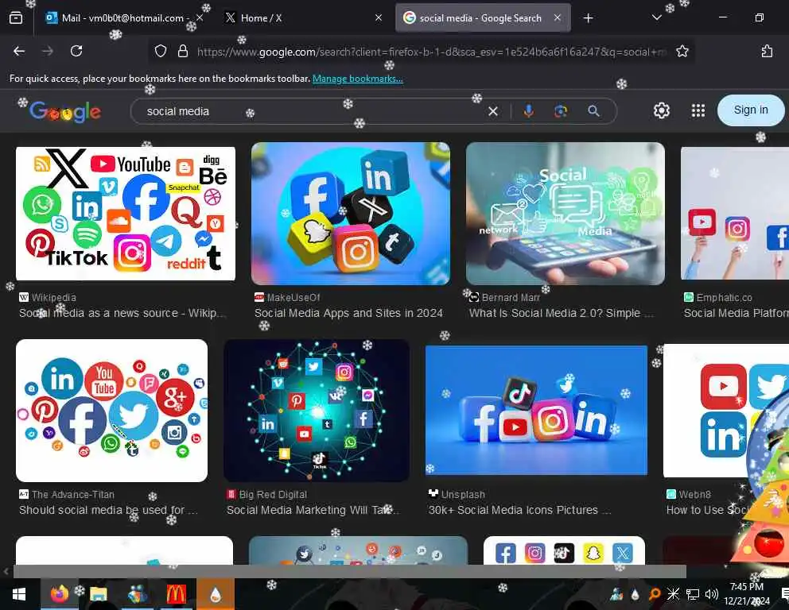Open File Explorer from taskbar
Screen dimensions: 789x610
[x=99, y=595]
